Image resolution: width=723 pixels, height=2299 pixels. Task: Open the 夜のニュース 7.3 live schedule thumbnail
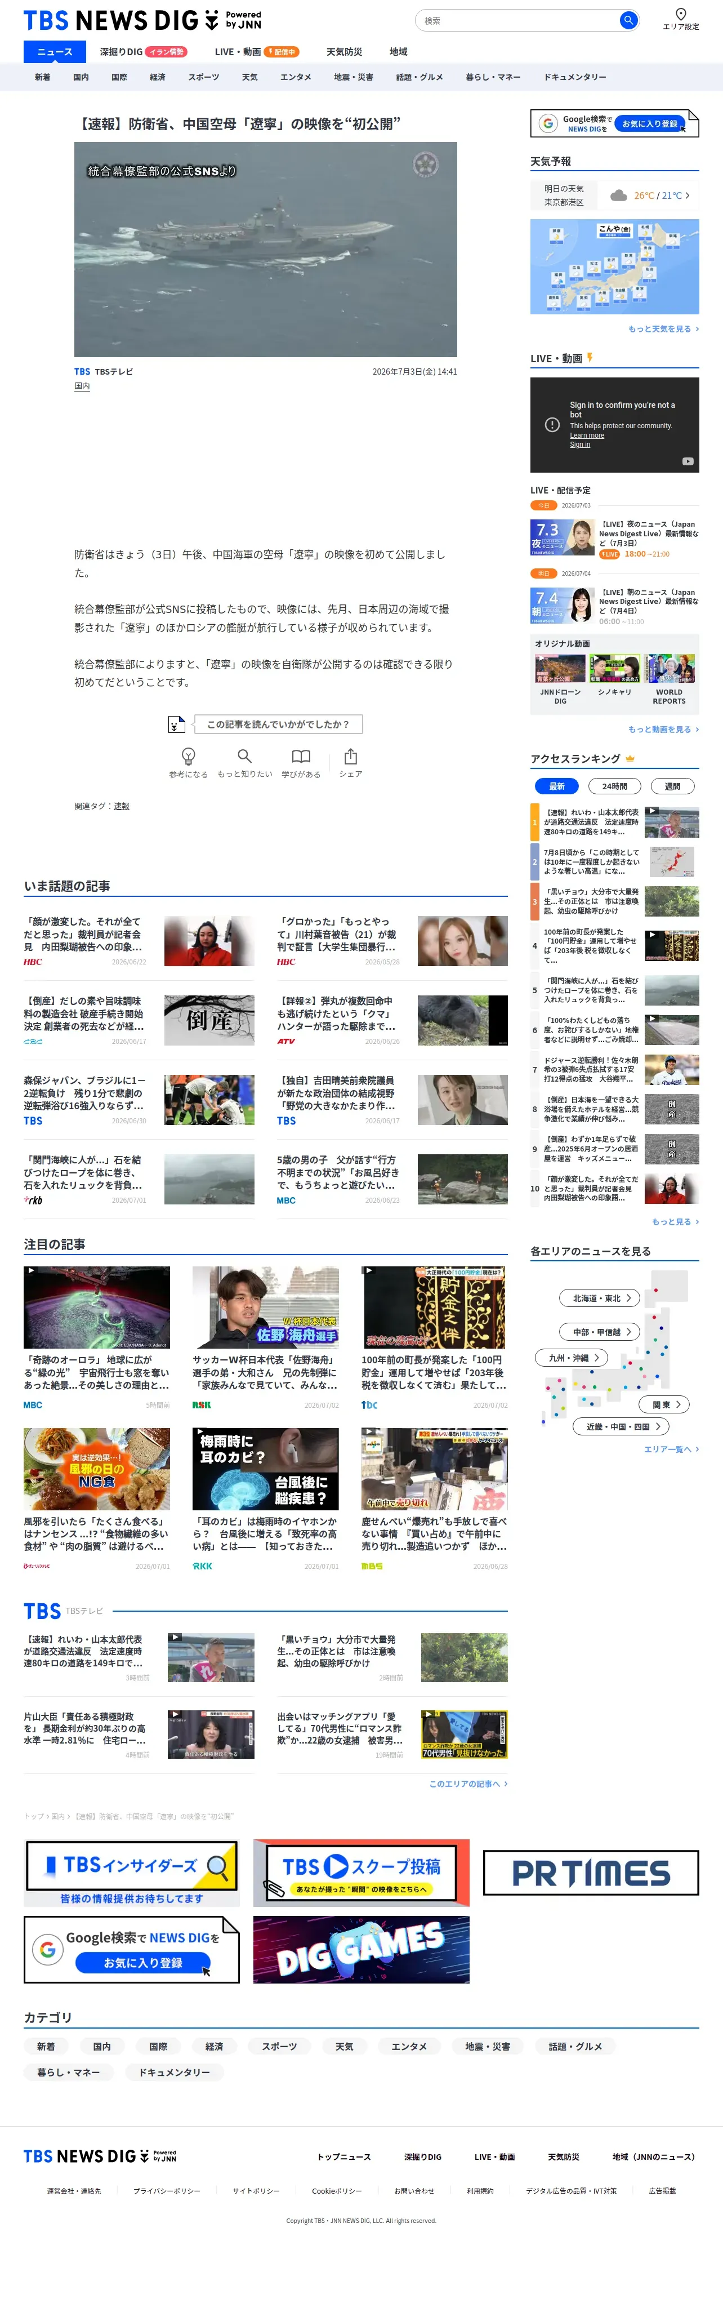click(x=563, y=538)
